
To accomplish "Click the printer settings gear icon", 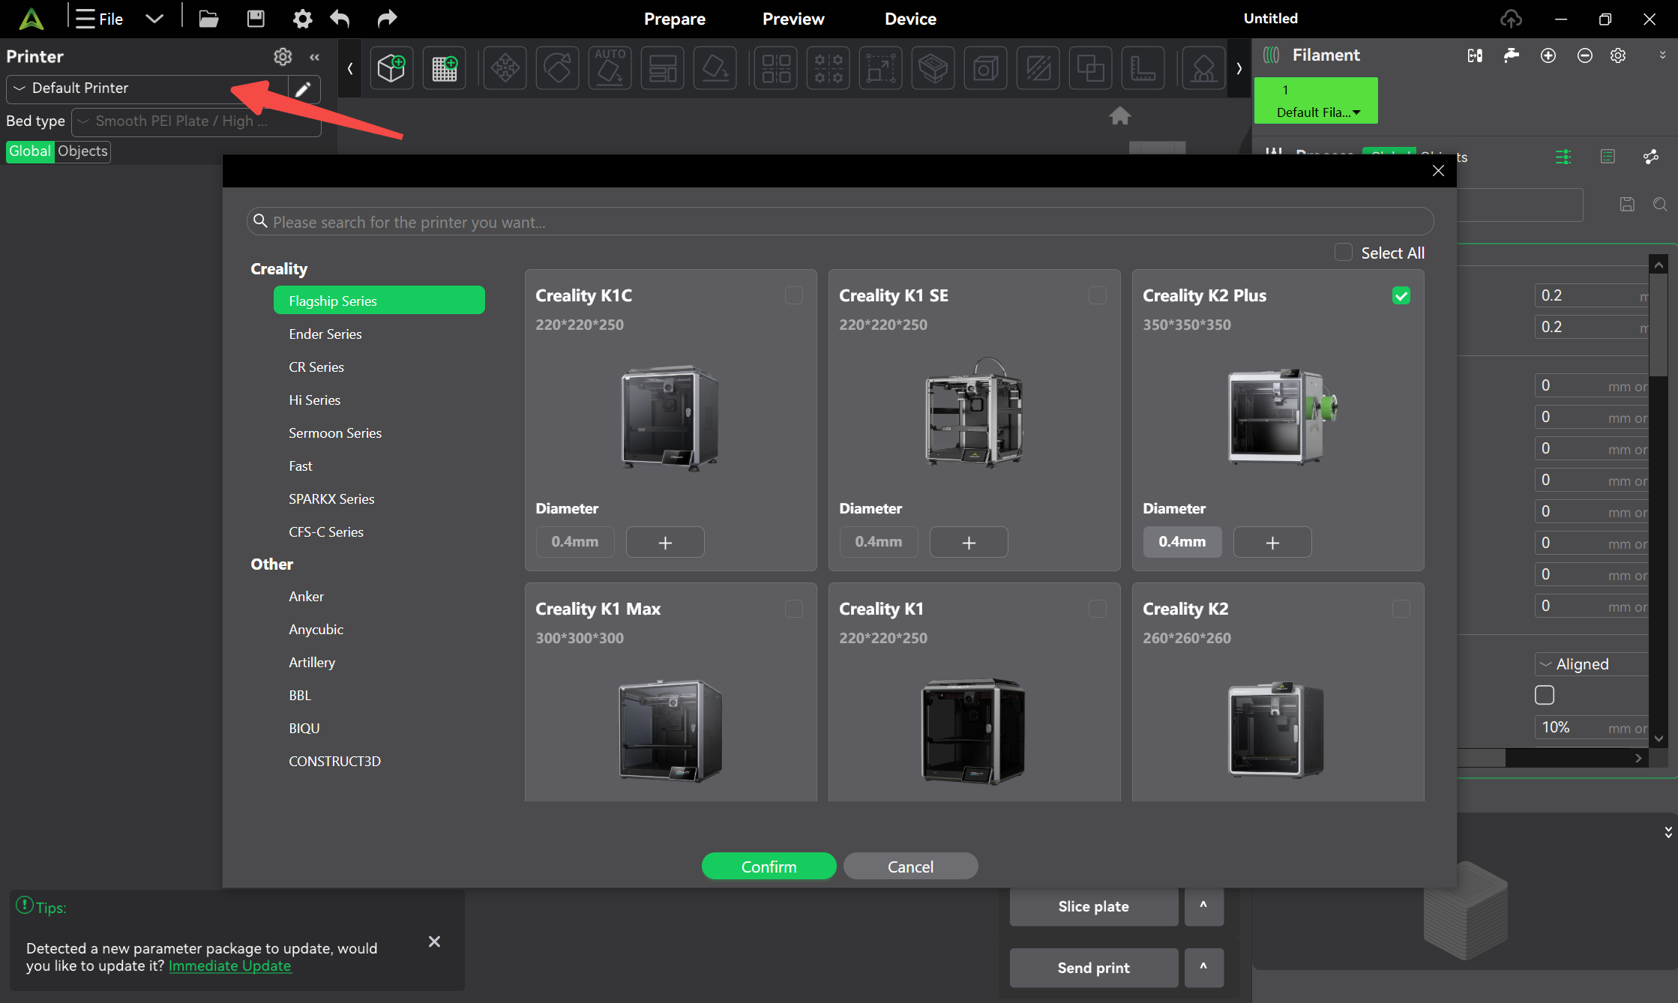I will tap(283, 56).
